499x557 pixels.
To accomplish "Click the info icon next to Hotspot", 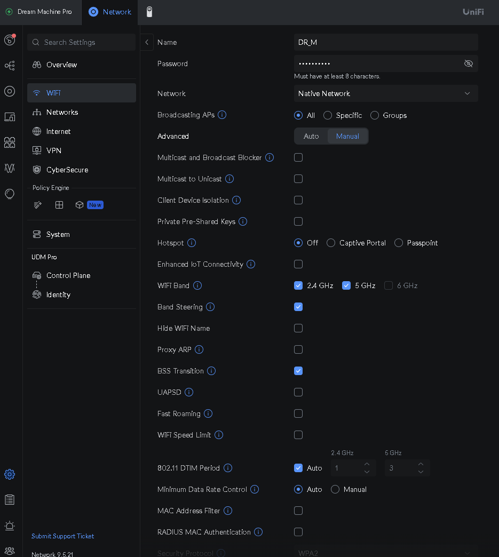I will [x=192, y=243].
